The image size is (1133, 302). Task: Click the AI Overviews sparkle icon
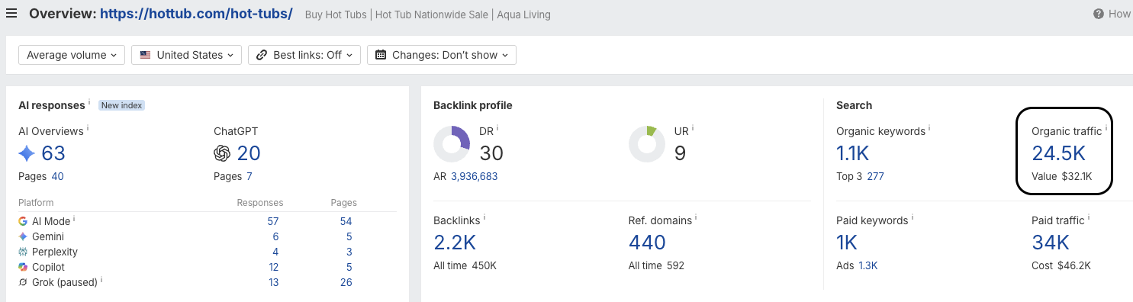(27, 153)
